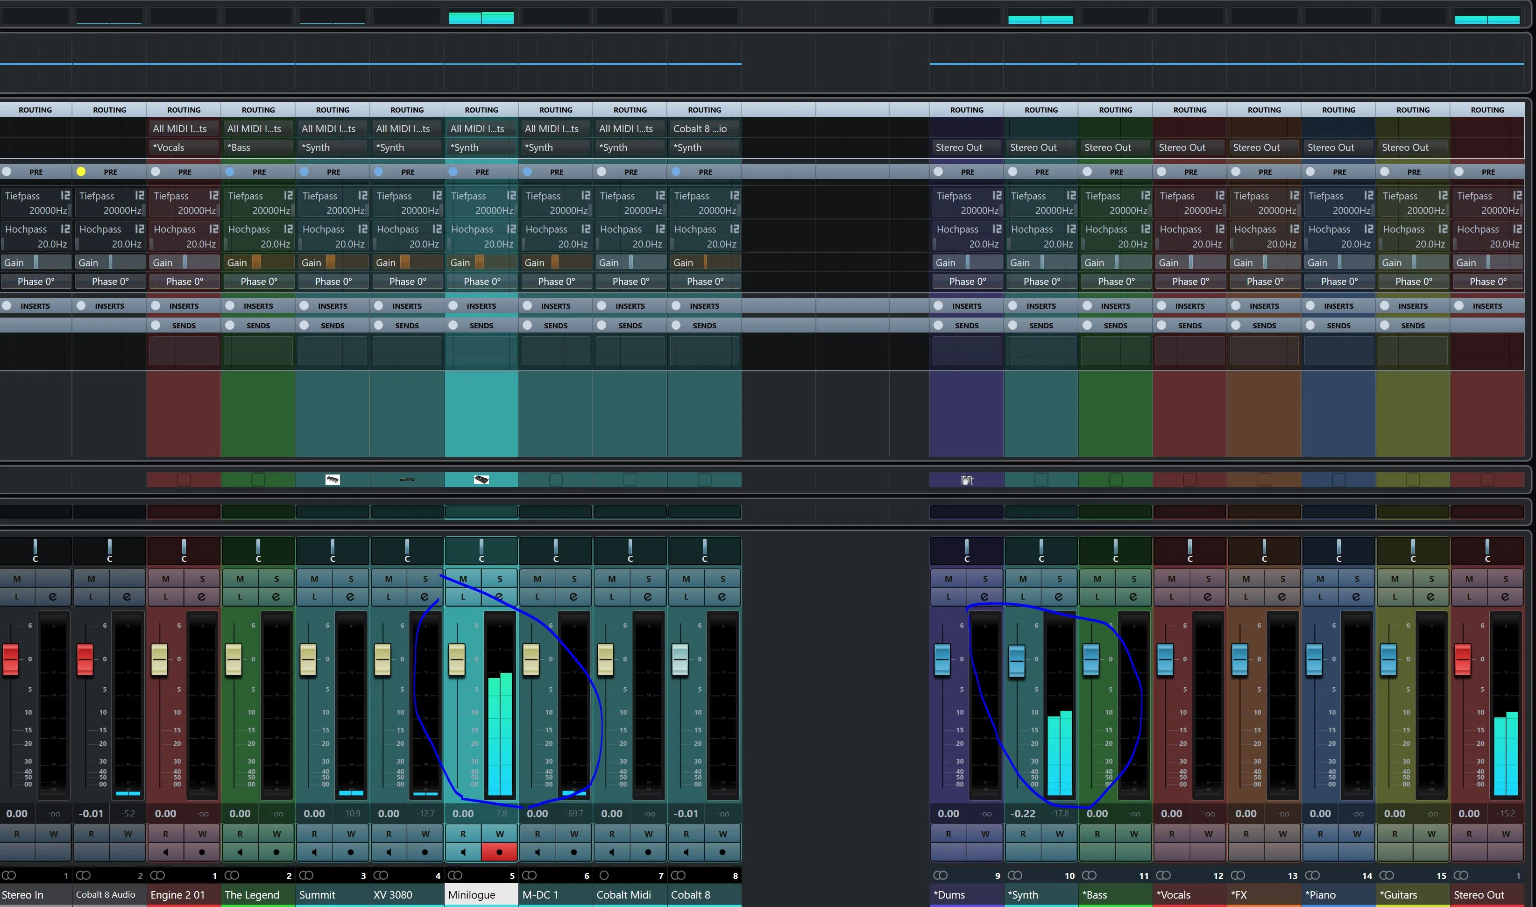The width and height of the screenshot is (1536, 907).
Task: Open edit channel settings for *Synth group
Action: (x=1059, y=596)
